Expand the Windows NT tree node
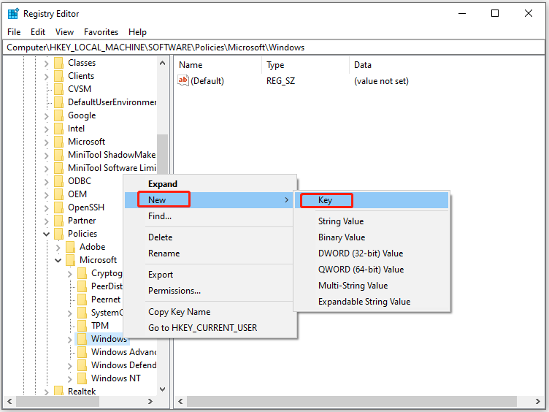The height and width of the screenshot is (412, 549). [69, 379]
